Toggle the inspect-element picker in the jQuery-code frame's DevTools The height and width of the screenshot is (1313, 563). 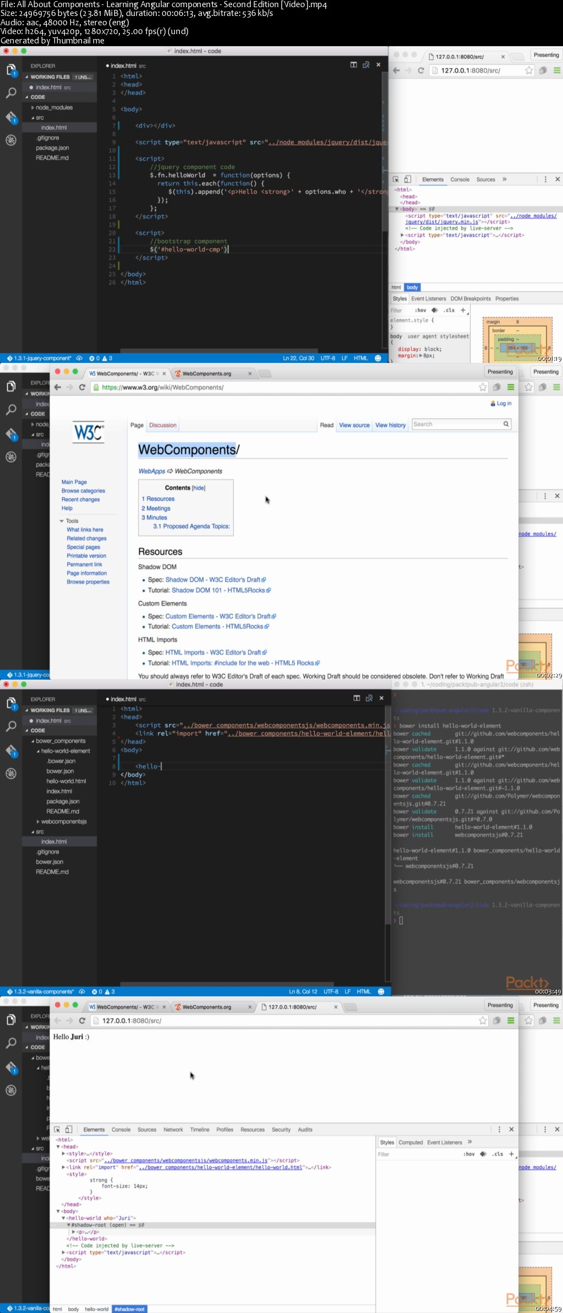tap(395, 179)
